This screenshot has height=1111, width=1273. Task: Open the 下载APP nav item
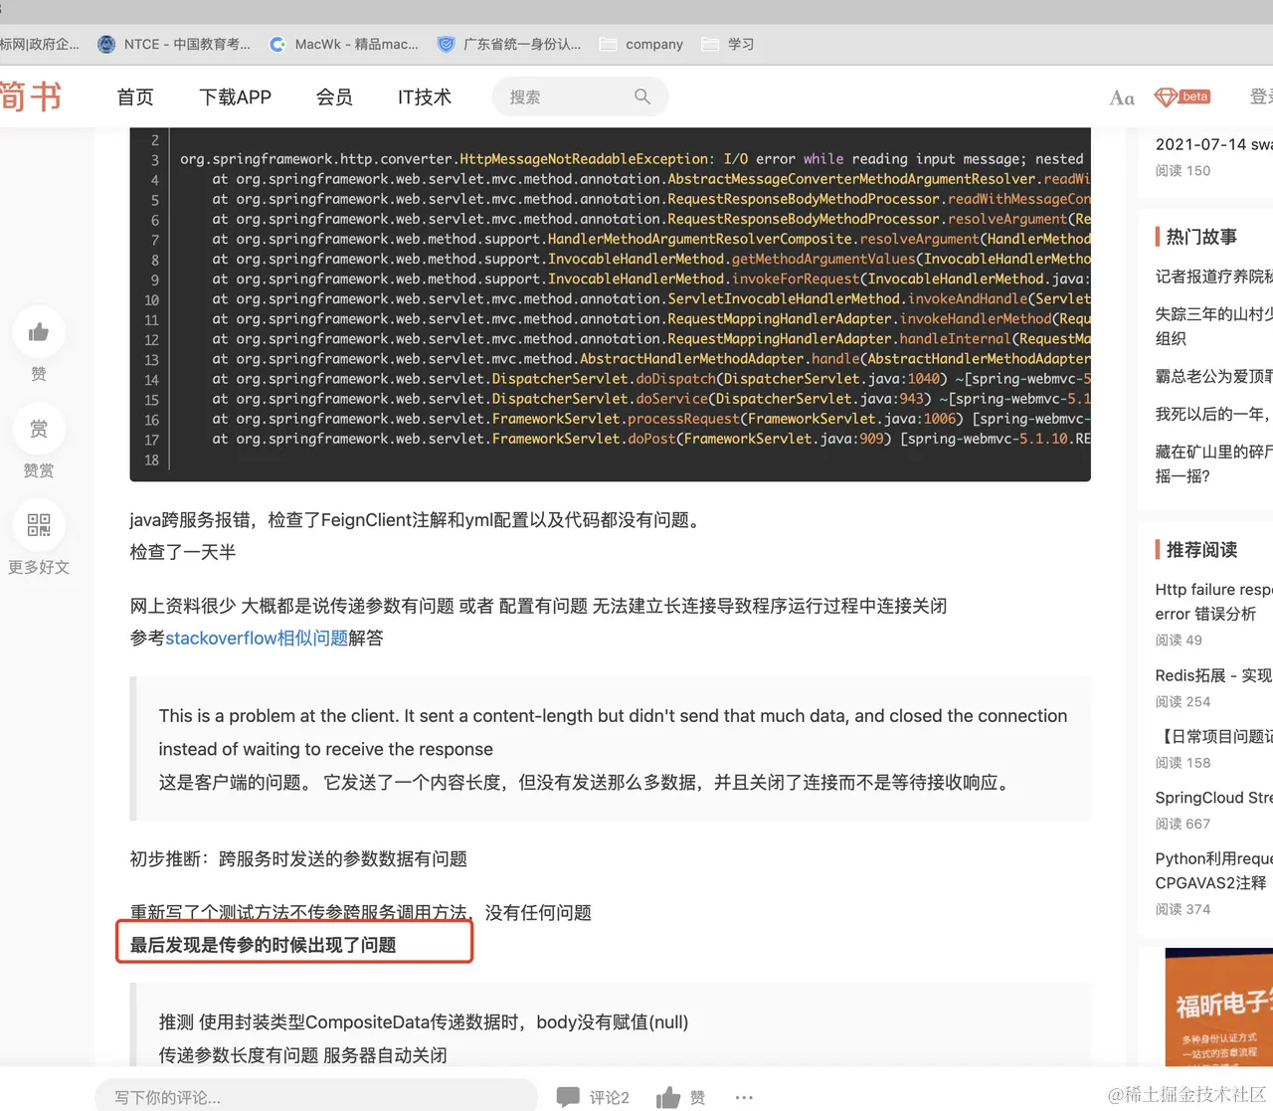[235, 96]
